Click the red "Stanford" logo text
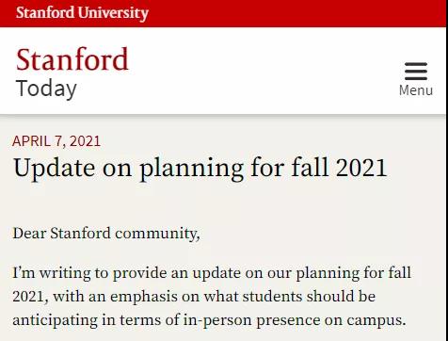 point(72,59)
